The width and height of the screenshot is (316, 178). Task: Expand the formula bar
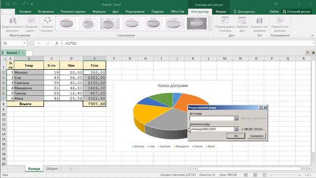(x=313, y=43)
